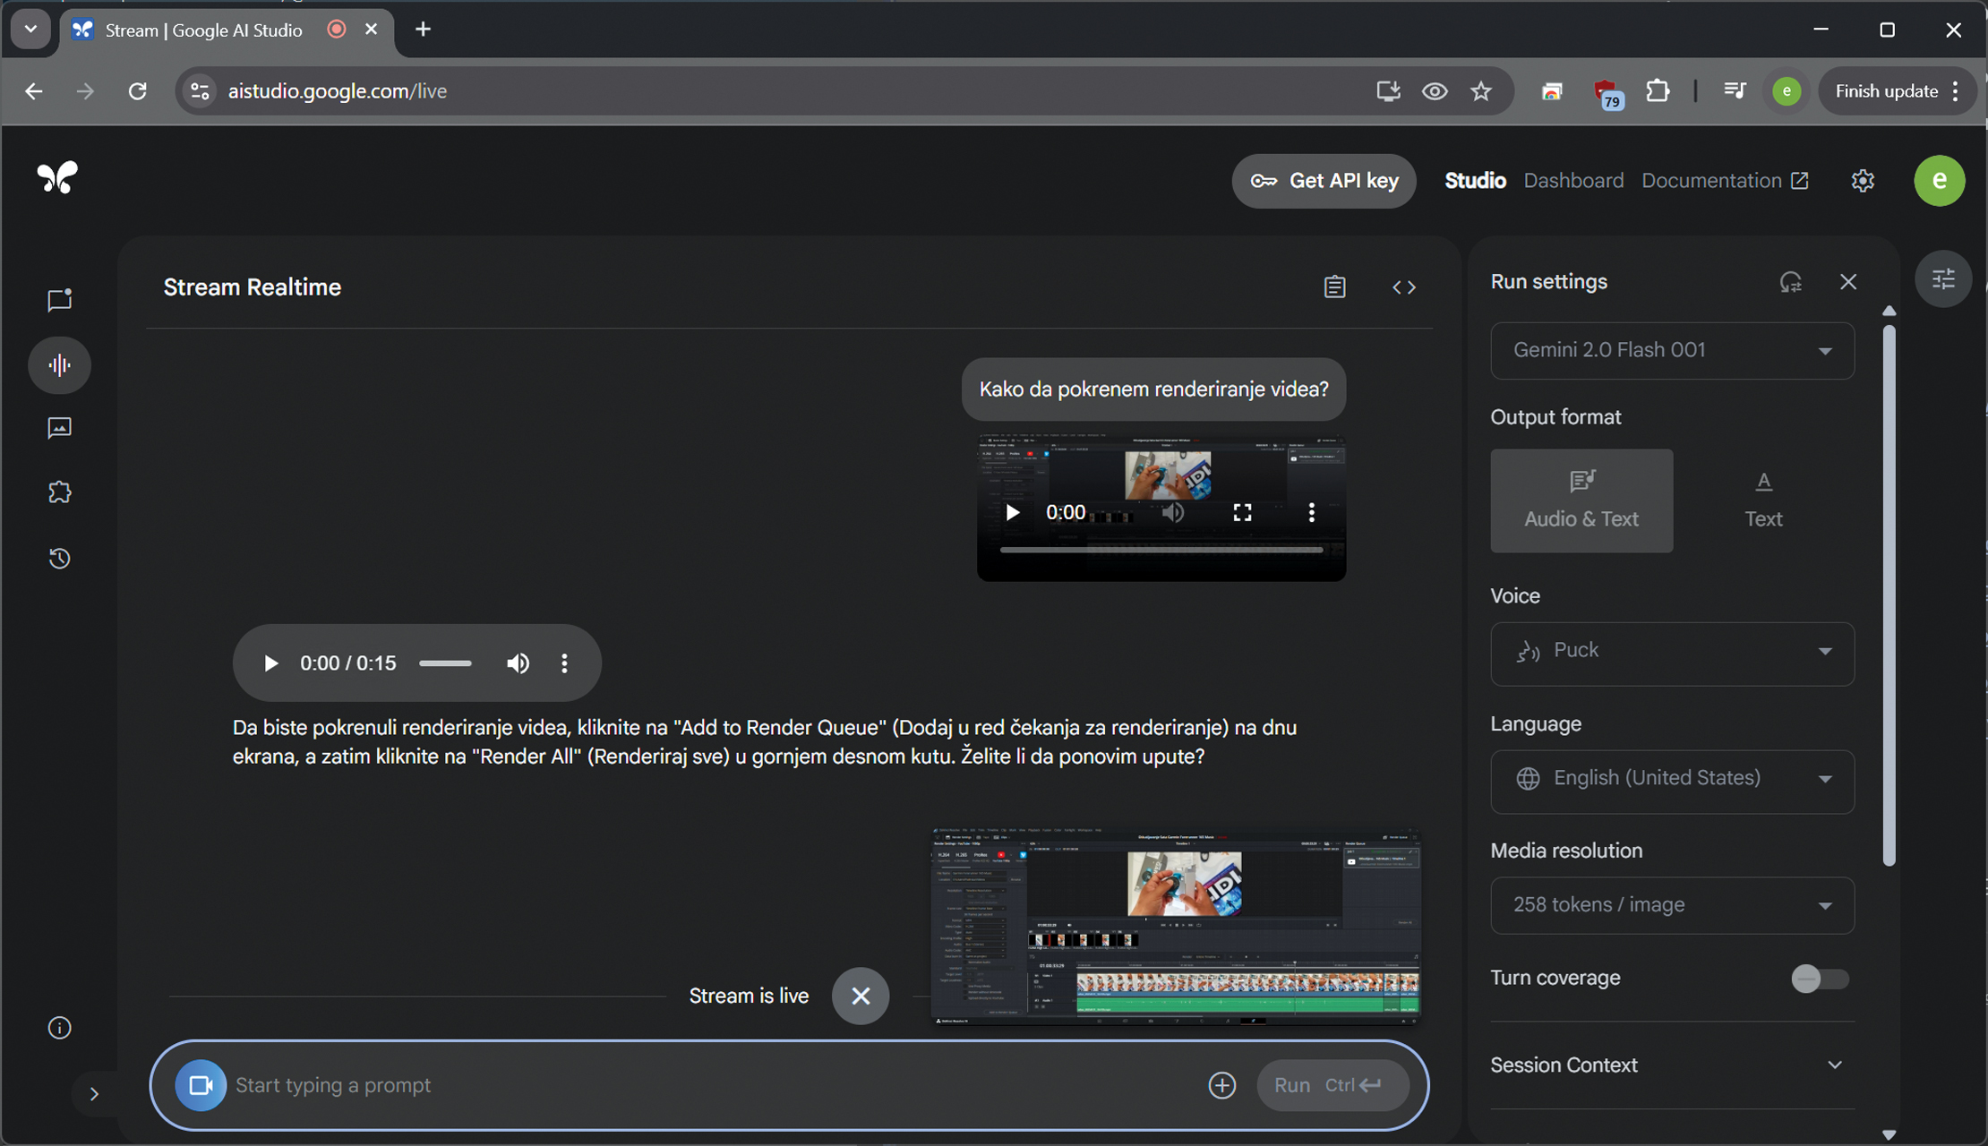Select the Audio & Text output format
Image resolution: width=1988 pixels, height=1146 pixels.
(1581, 500)
